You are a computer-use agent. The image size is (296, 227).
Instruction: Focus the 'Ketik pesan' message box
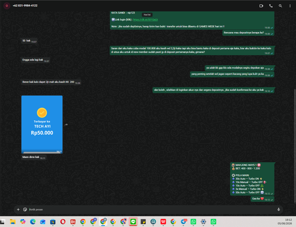click(x=152, y=209)
